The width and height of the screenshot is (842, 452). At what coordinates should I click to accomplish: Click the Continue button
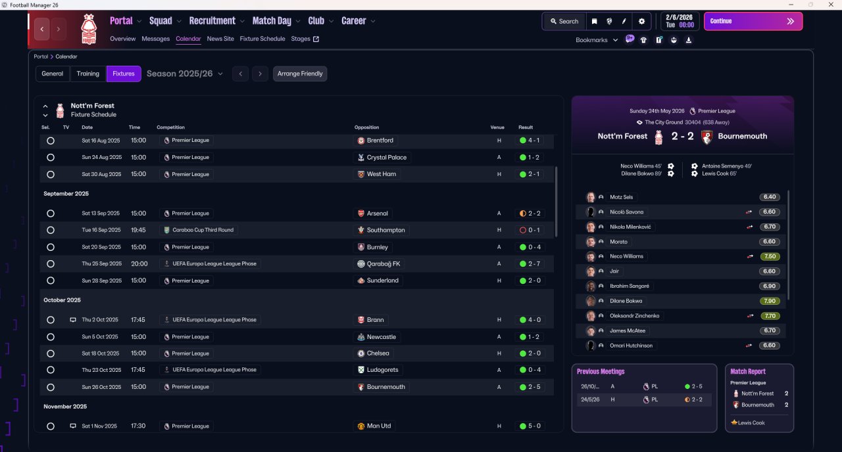click(x=753, y=21)
